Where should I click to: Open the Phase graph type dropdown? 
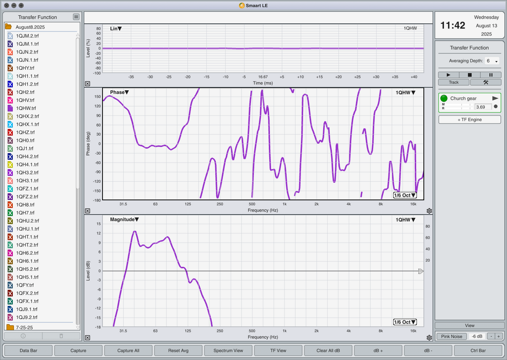point(119,92)
